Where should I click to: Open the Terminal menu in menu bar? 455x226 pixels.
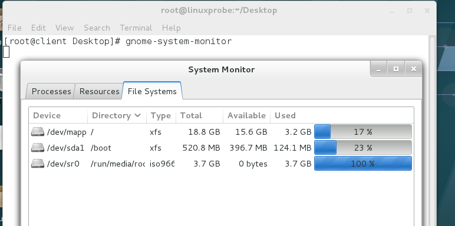136,28
